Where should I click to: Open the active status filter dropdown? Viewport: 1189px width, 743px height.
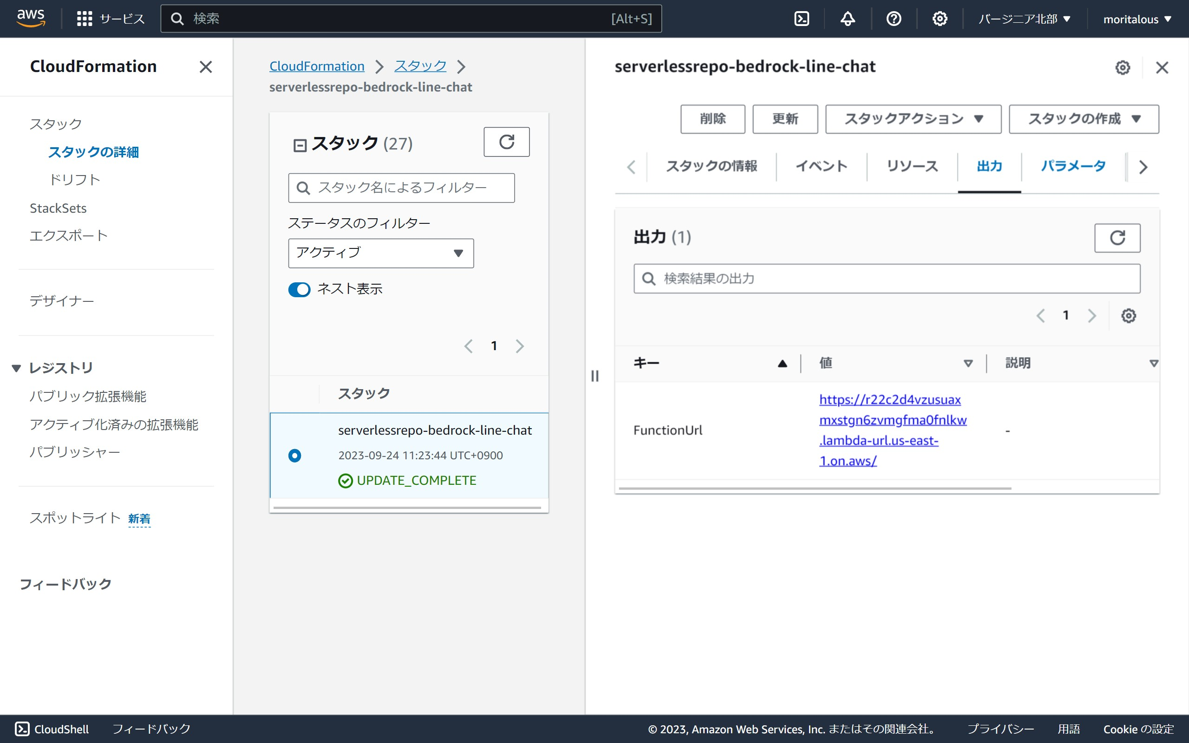point(381,253)
